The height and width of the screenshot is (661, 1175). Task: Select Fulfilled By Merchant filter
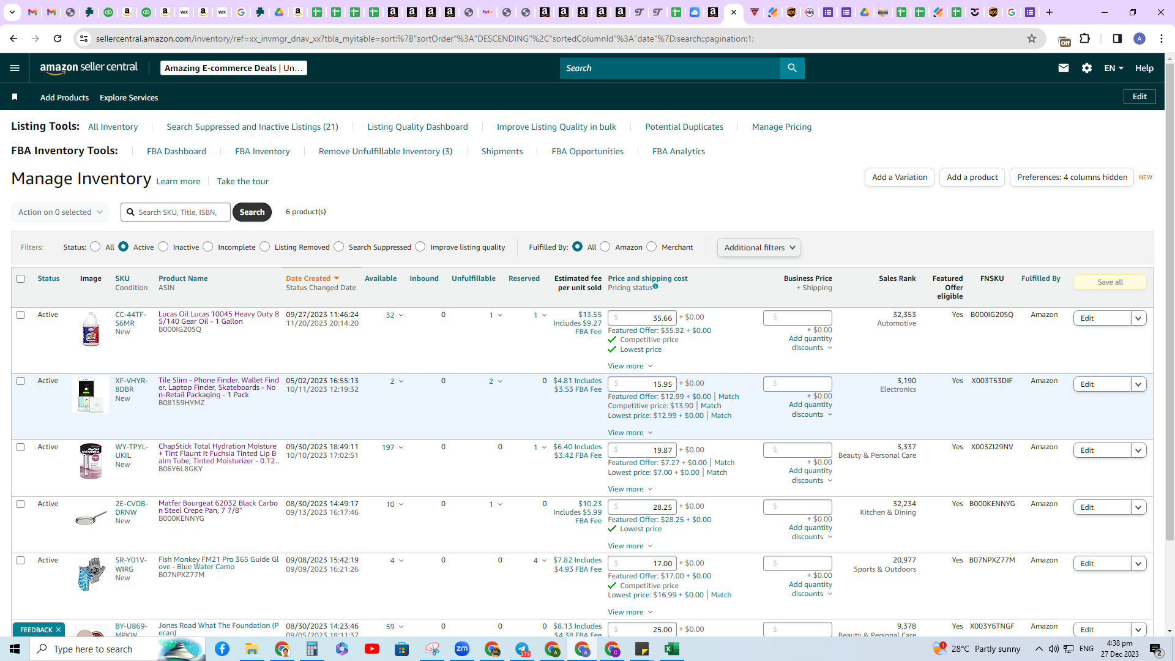[x=652, y=247]
